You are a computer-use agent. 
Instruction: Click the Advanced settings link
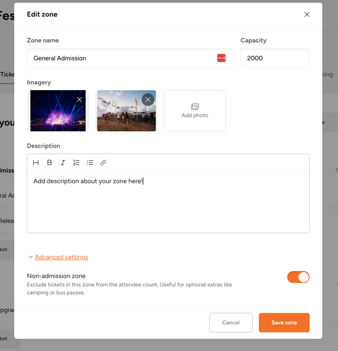click(62, 257)
